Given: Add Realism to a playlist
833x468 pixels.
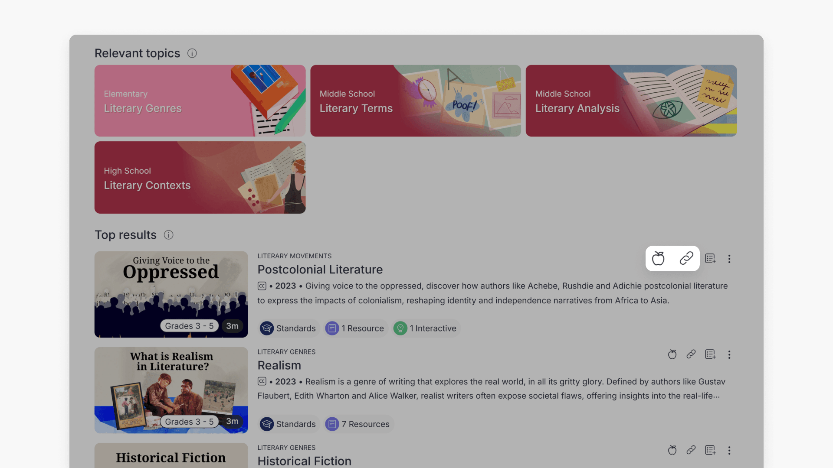Looking at the screenshot, I should pos(710,354).
